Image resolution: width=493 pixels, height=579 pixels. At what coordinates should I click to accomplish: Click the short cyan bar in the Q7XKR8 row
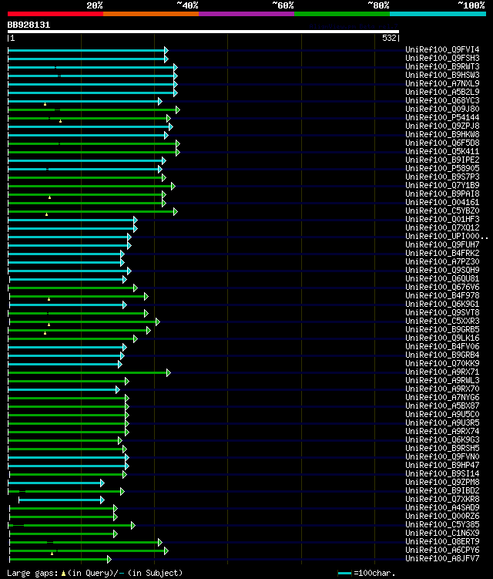pos(62,500)
